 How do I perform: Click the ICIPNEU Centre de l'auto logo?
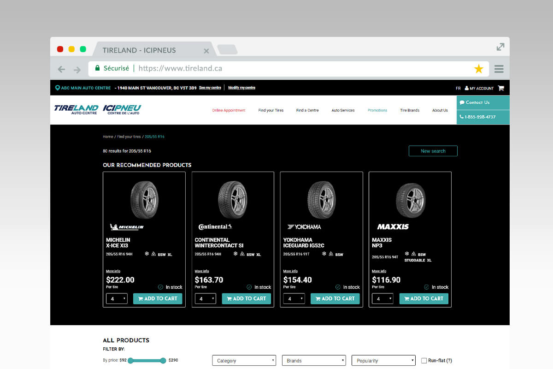pos(122,109)
